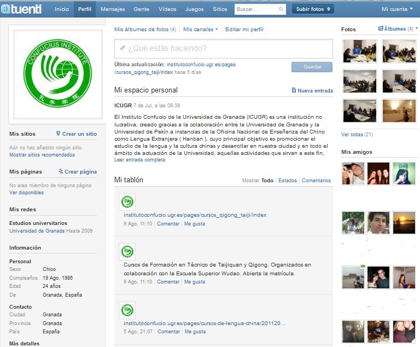Open the first friend thumbnail in Mis amigos

(353, 173)
